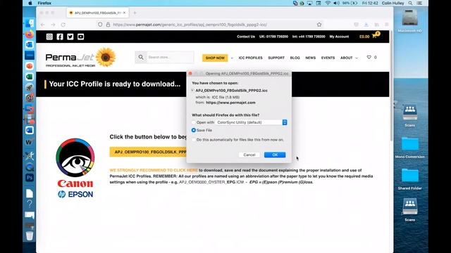Open ICC PROFILES nav item
Viewport: 451px width, 253px height.
click(251, 58)
